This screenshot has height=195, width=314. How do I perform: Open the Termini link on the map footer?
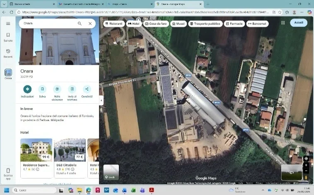[249, 183]
